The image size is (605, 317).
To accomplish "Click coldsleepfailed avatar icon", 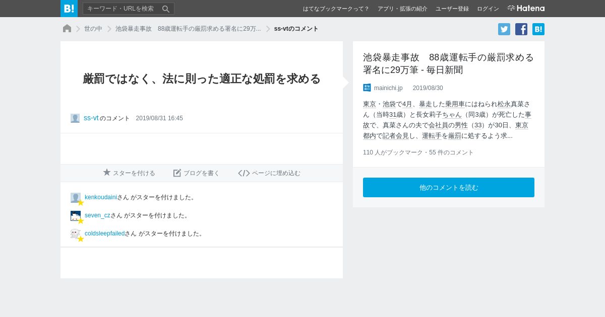I will pyautogui.click(x=76, y=234).
